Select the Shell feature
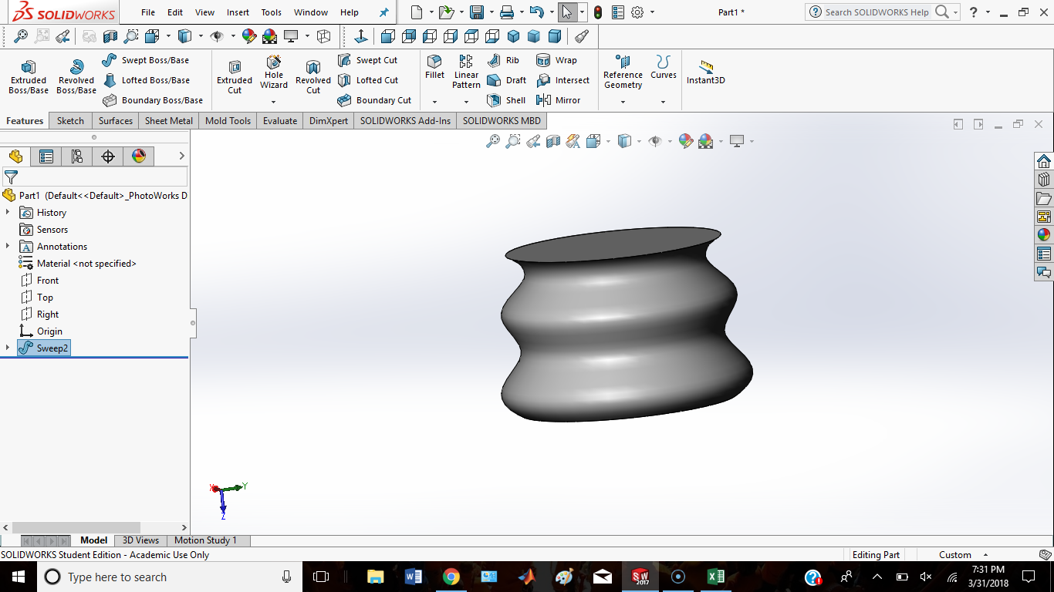The width and height of the screenshot is (1054, 592). point(506,100)
